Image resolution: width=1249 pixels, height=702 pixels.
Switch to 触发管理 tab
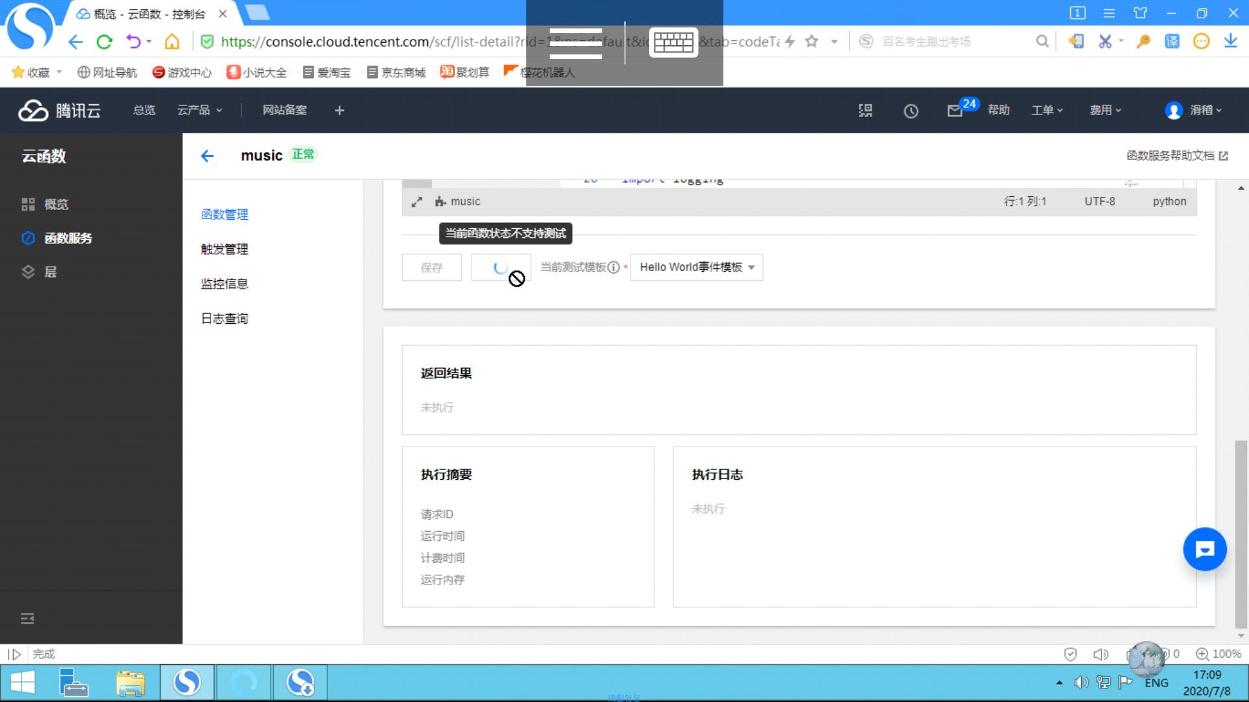tap(224, 249)
